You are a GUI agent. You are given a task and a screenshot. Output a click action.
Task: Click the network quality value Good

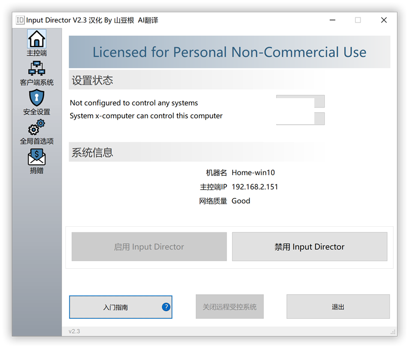[241, 201]
